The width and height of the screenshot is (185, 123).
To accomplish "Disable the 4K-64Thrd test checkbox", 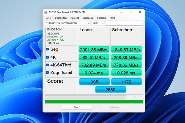I will point(47,65).
